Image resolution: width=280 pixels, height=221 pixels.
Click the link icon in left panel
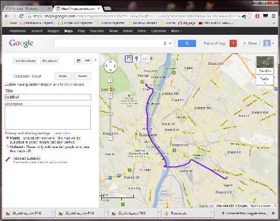88,61
